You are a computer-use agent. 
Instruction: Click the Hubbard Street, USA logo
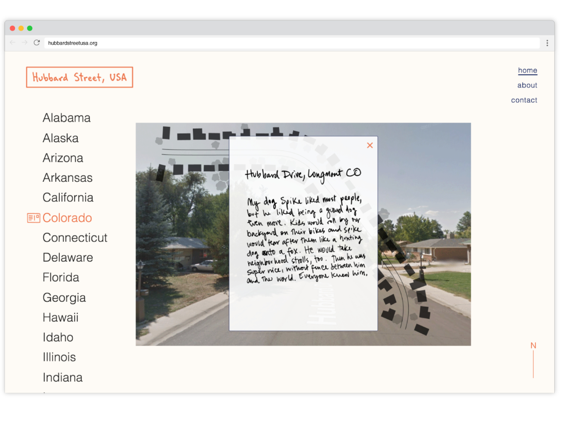(x=79, y=77)
